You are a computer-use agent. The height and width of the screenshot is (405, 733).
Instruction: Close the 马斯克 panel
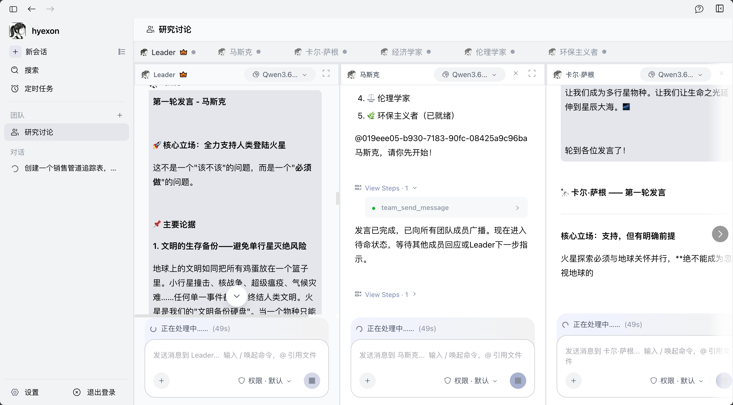click(x=516, y=73)
